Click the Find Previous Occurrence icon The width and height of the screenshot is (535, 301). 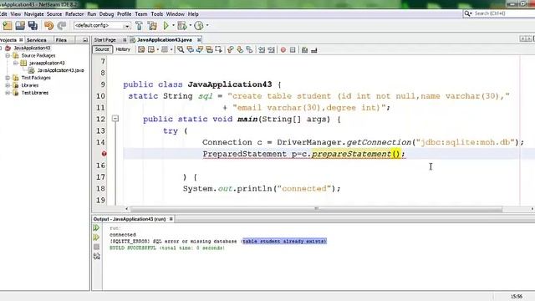(190, 50)
